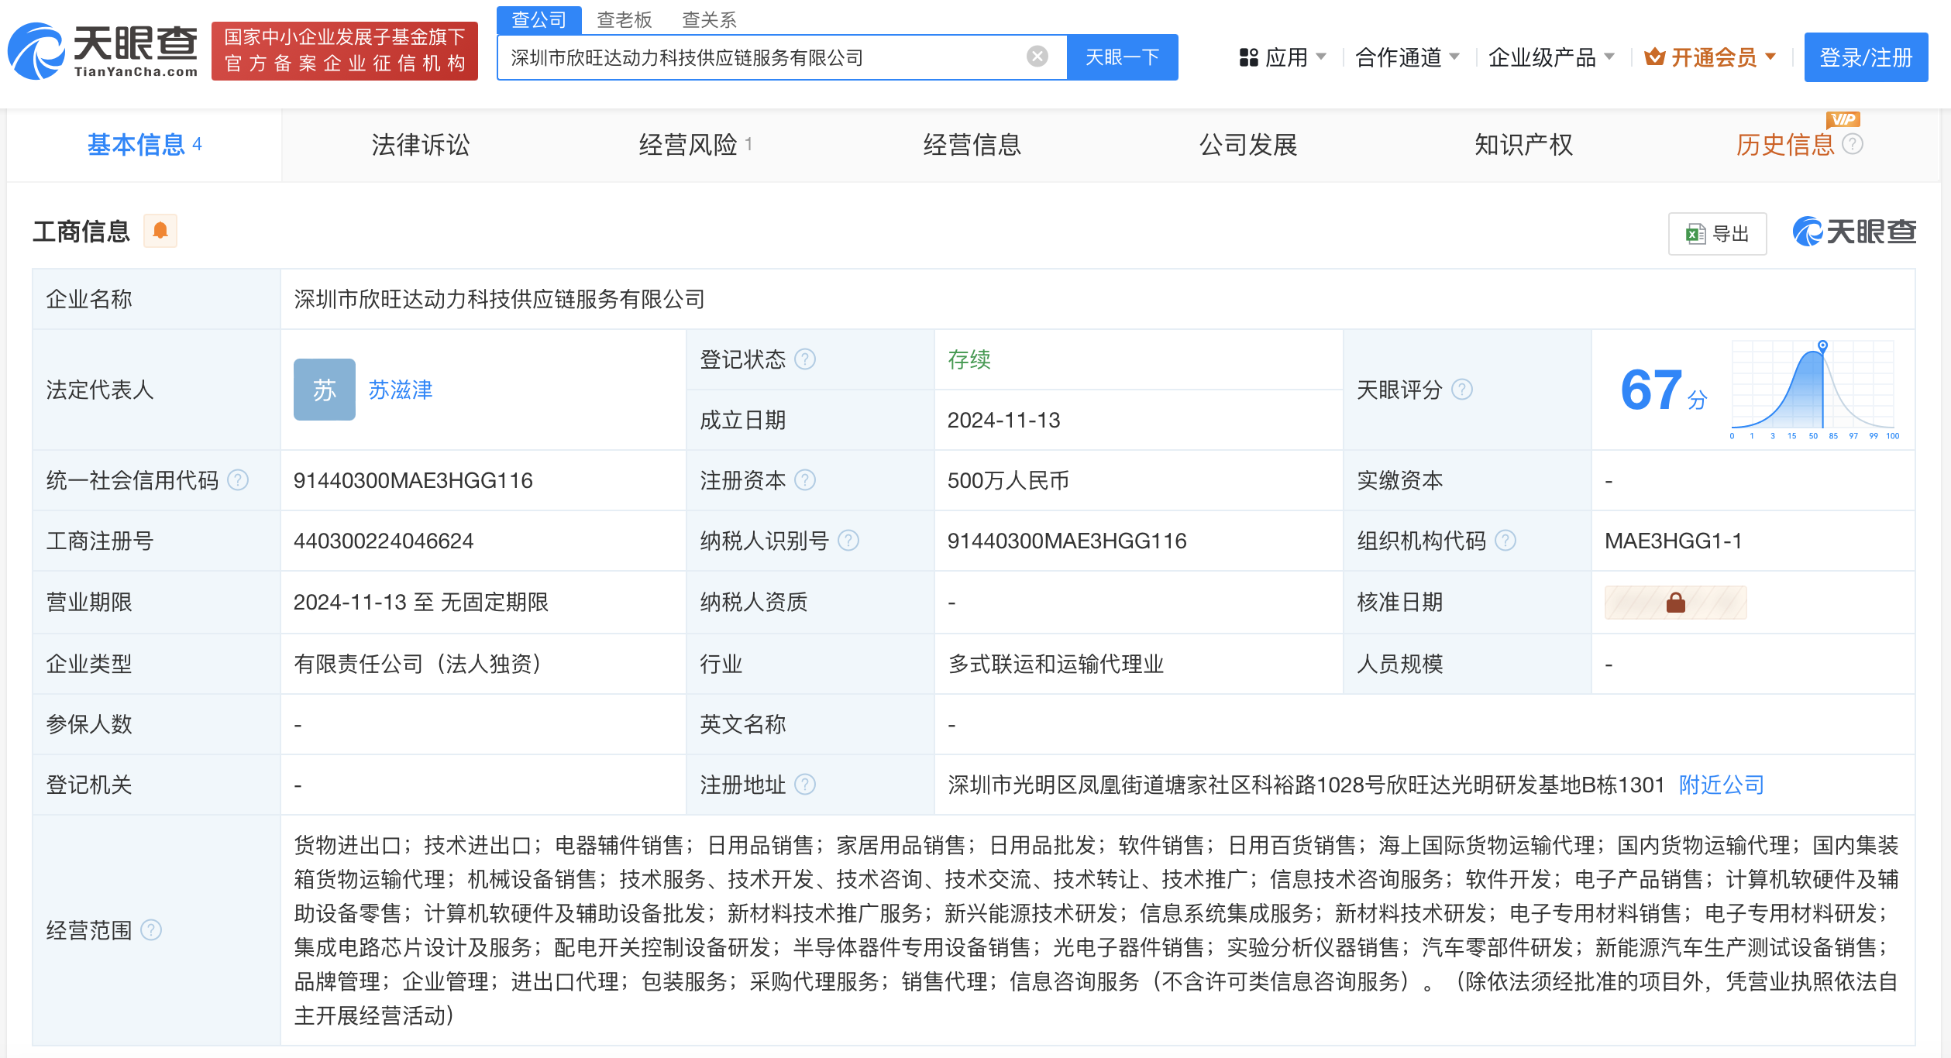1951x1058 pixels.
Task: Click help icon next to 天眼评分
Action: point(1461,389)
